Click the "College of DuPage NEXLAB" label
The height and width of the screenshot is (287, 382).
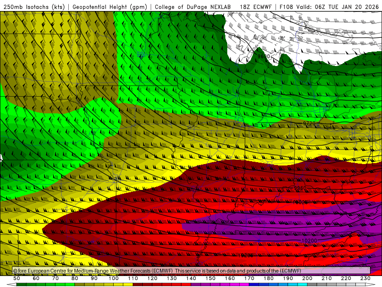pos(193,7)
